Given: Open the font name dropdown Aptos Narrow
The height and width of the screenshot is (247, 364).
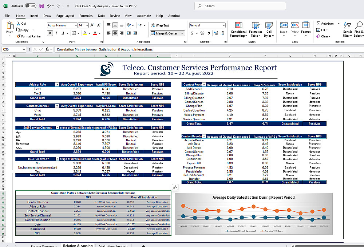Looking at the screenshot, I should pyautogui.click(x=76, y=25).
